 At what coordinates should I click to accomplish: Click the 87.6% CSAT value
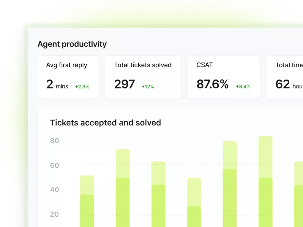click(212, 84)
